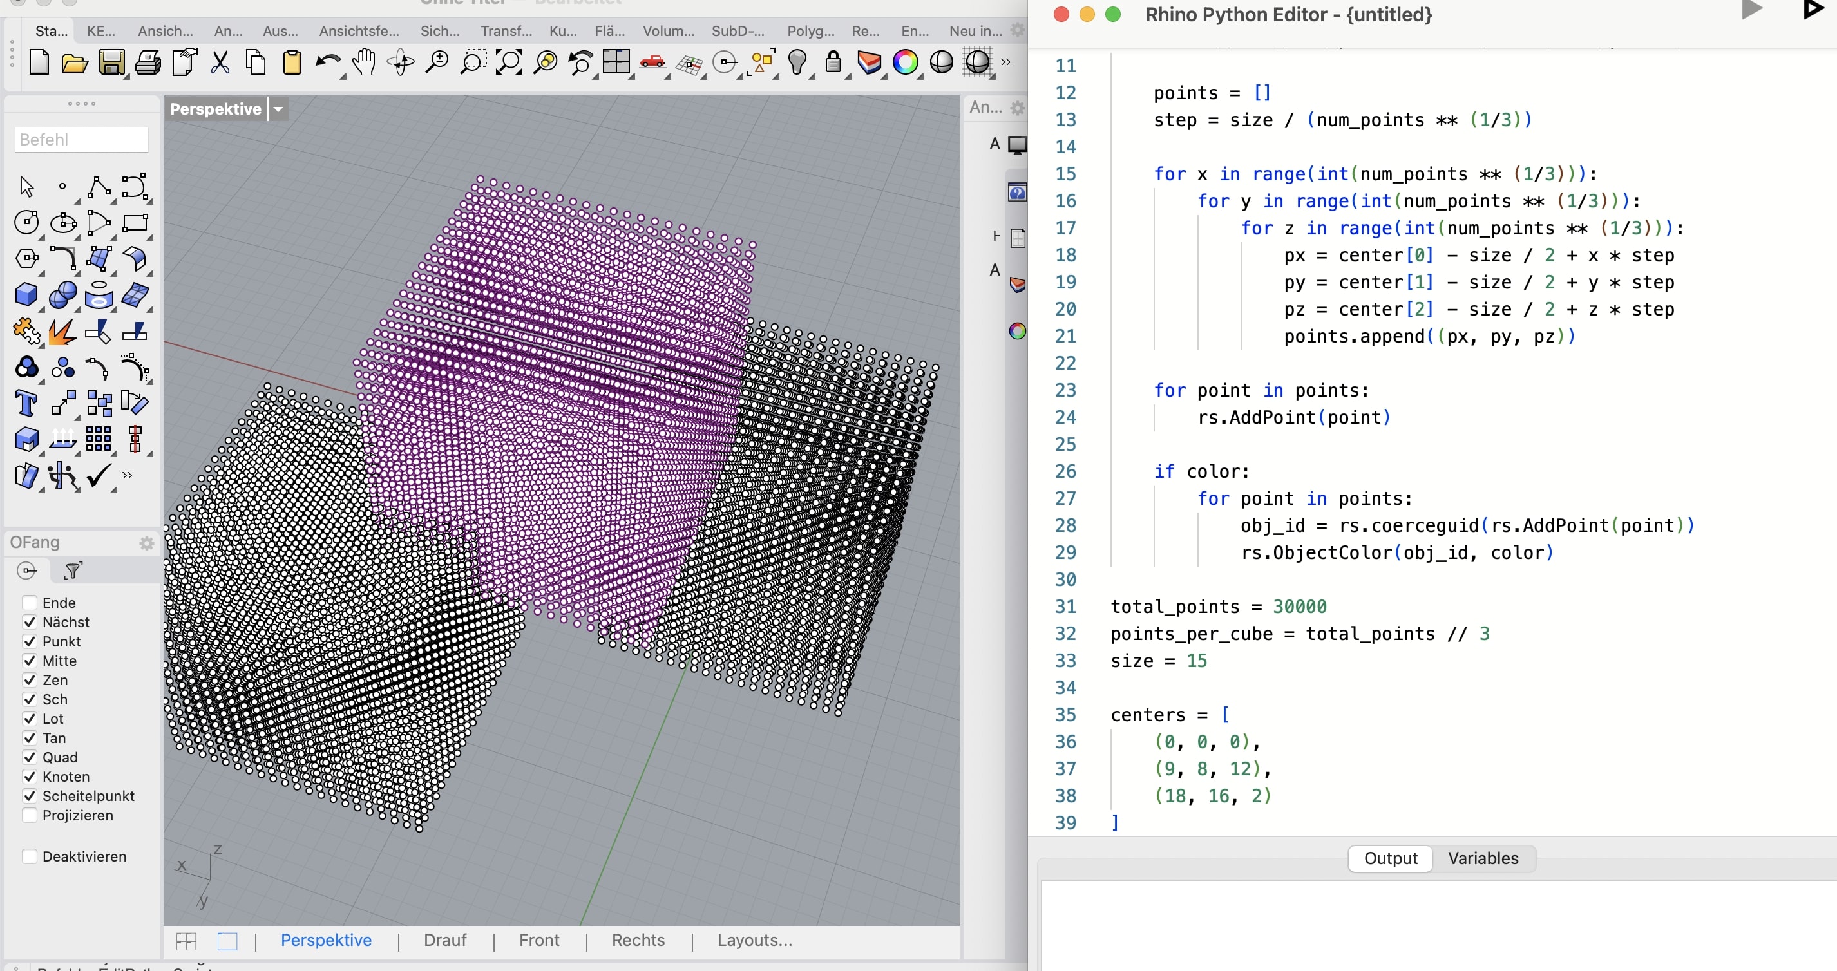Show the Variables panel in Python editor
The image size is (1837, 971).
click(1483, 858)
